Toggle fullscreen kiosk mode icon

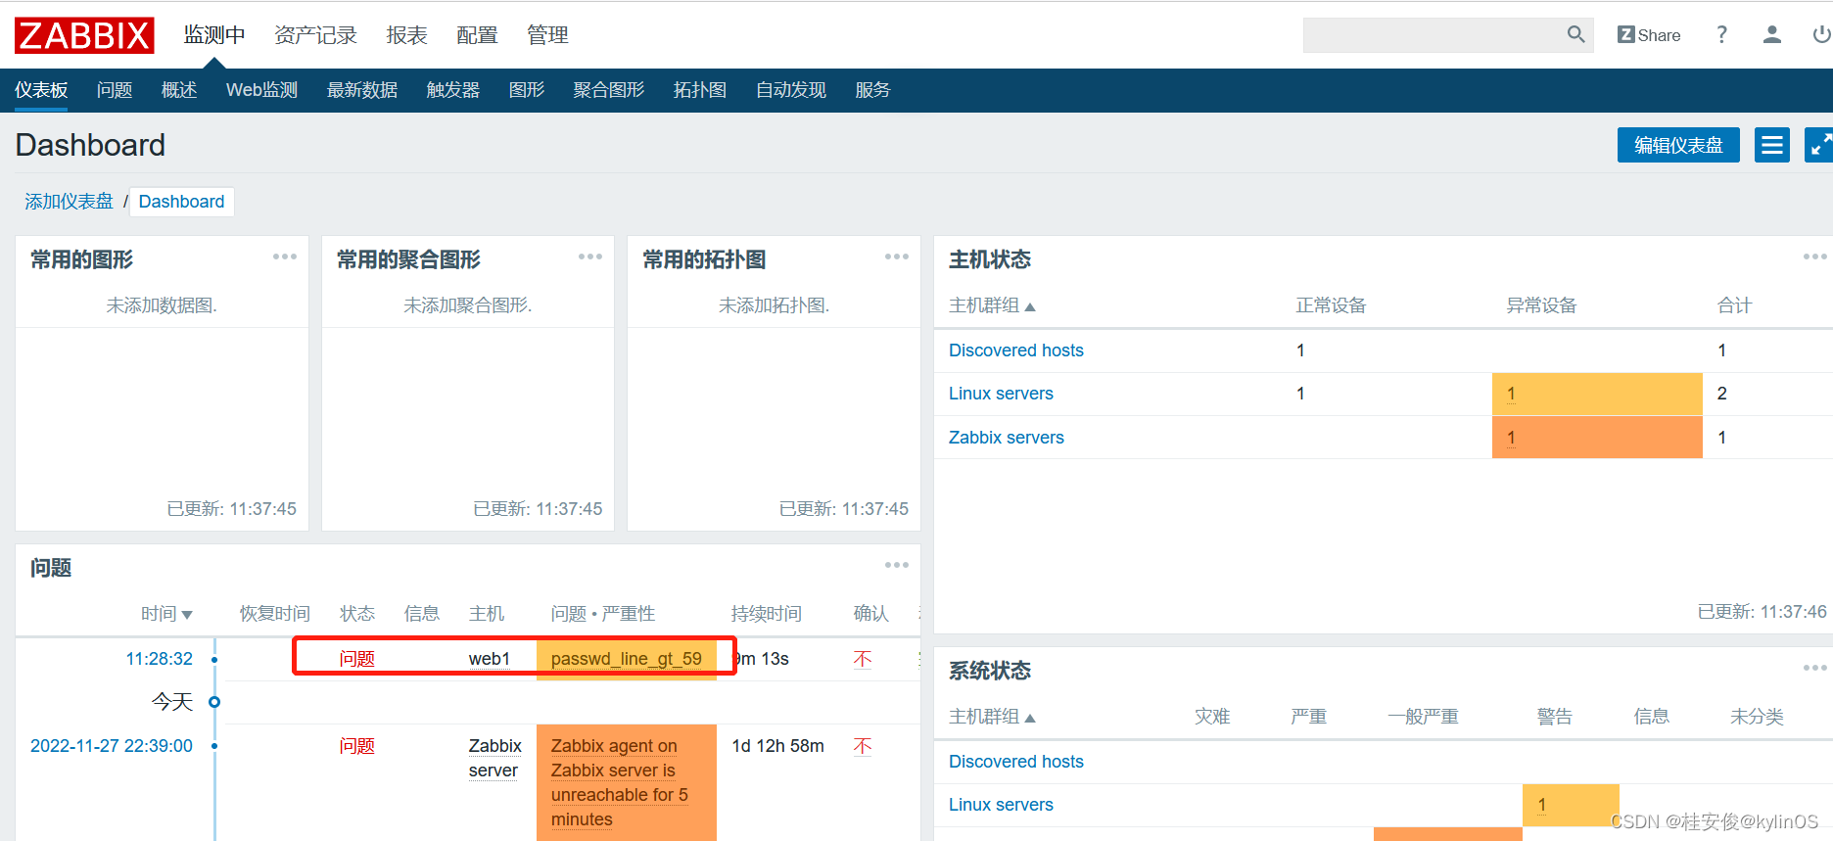point(1818,145)
